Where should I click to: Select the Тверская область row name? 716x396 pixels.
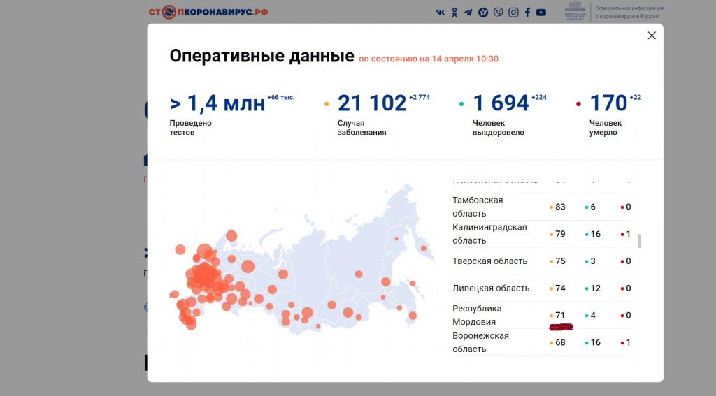coord(489,261)
